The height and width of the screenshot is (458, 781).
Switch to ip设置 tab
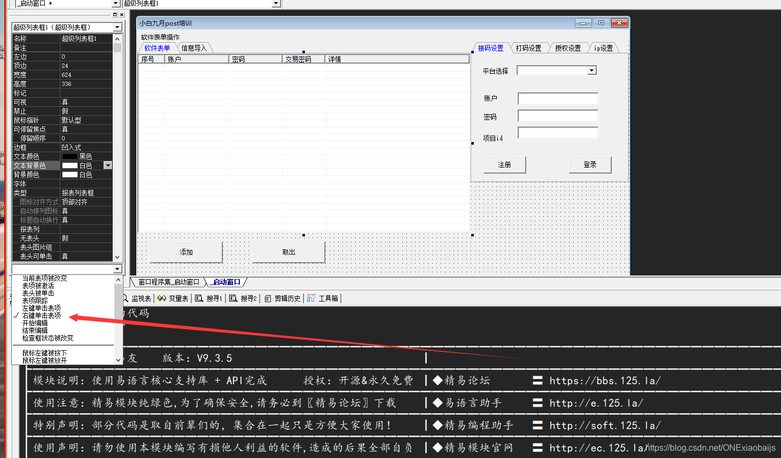604,48
